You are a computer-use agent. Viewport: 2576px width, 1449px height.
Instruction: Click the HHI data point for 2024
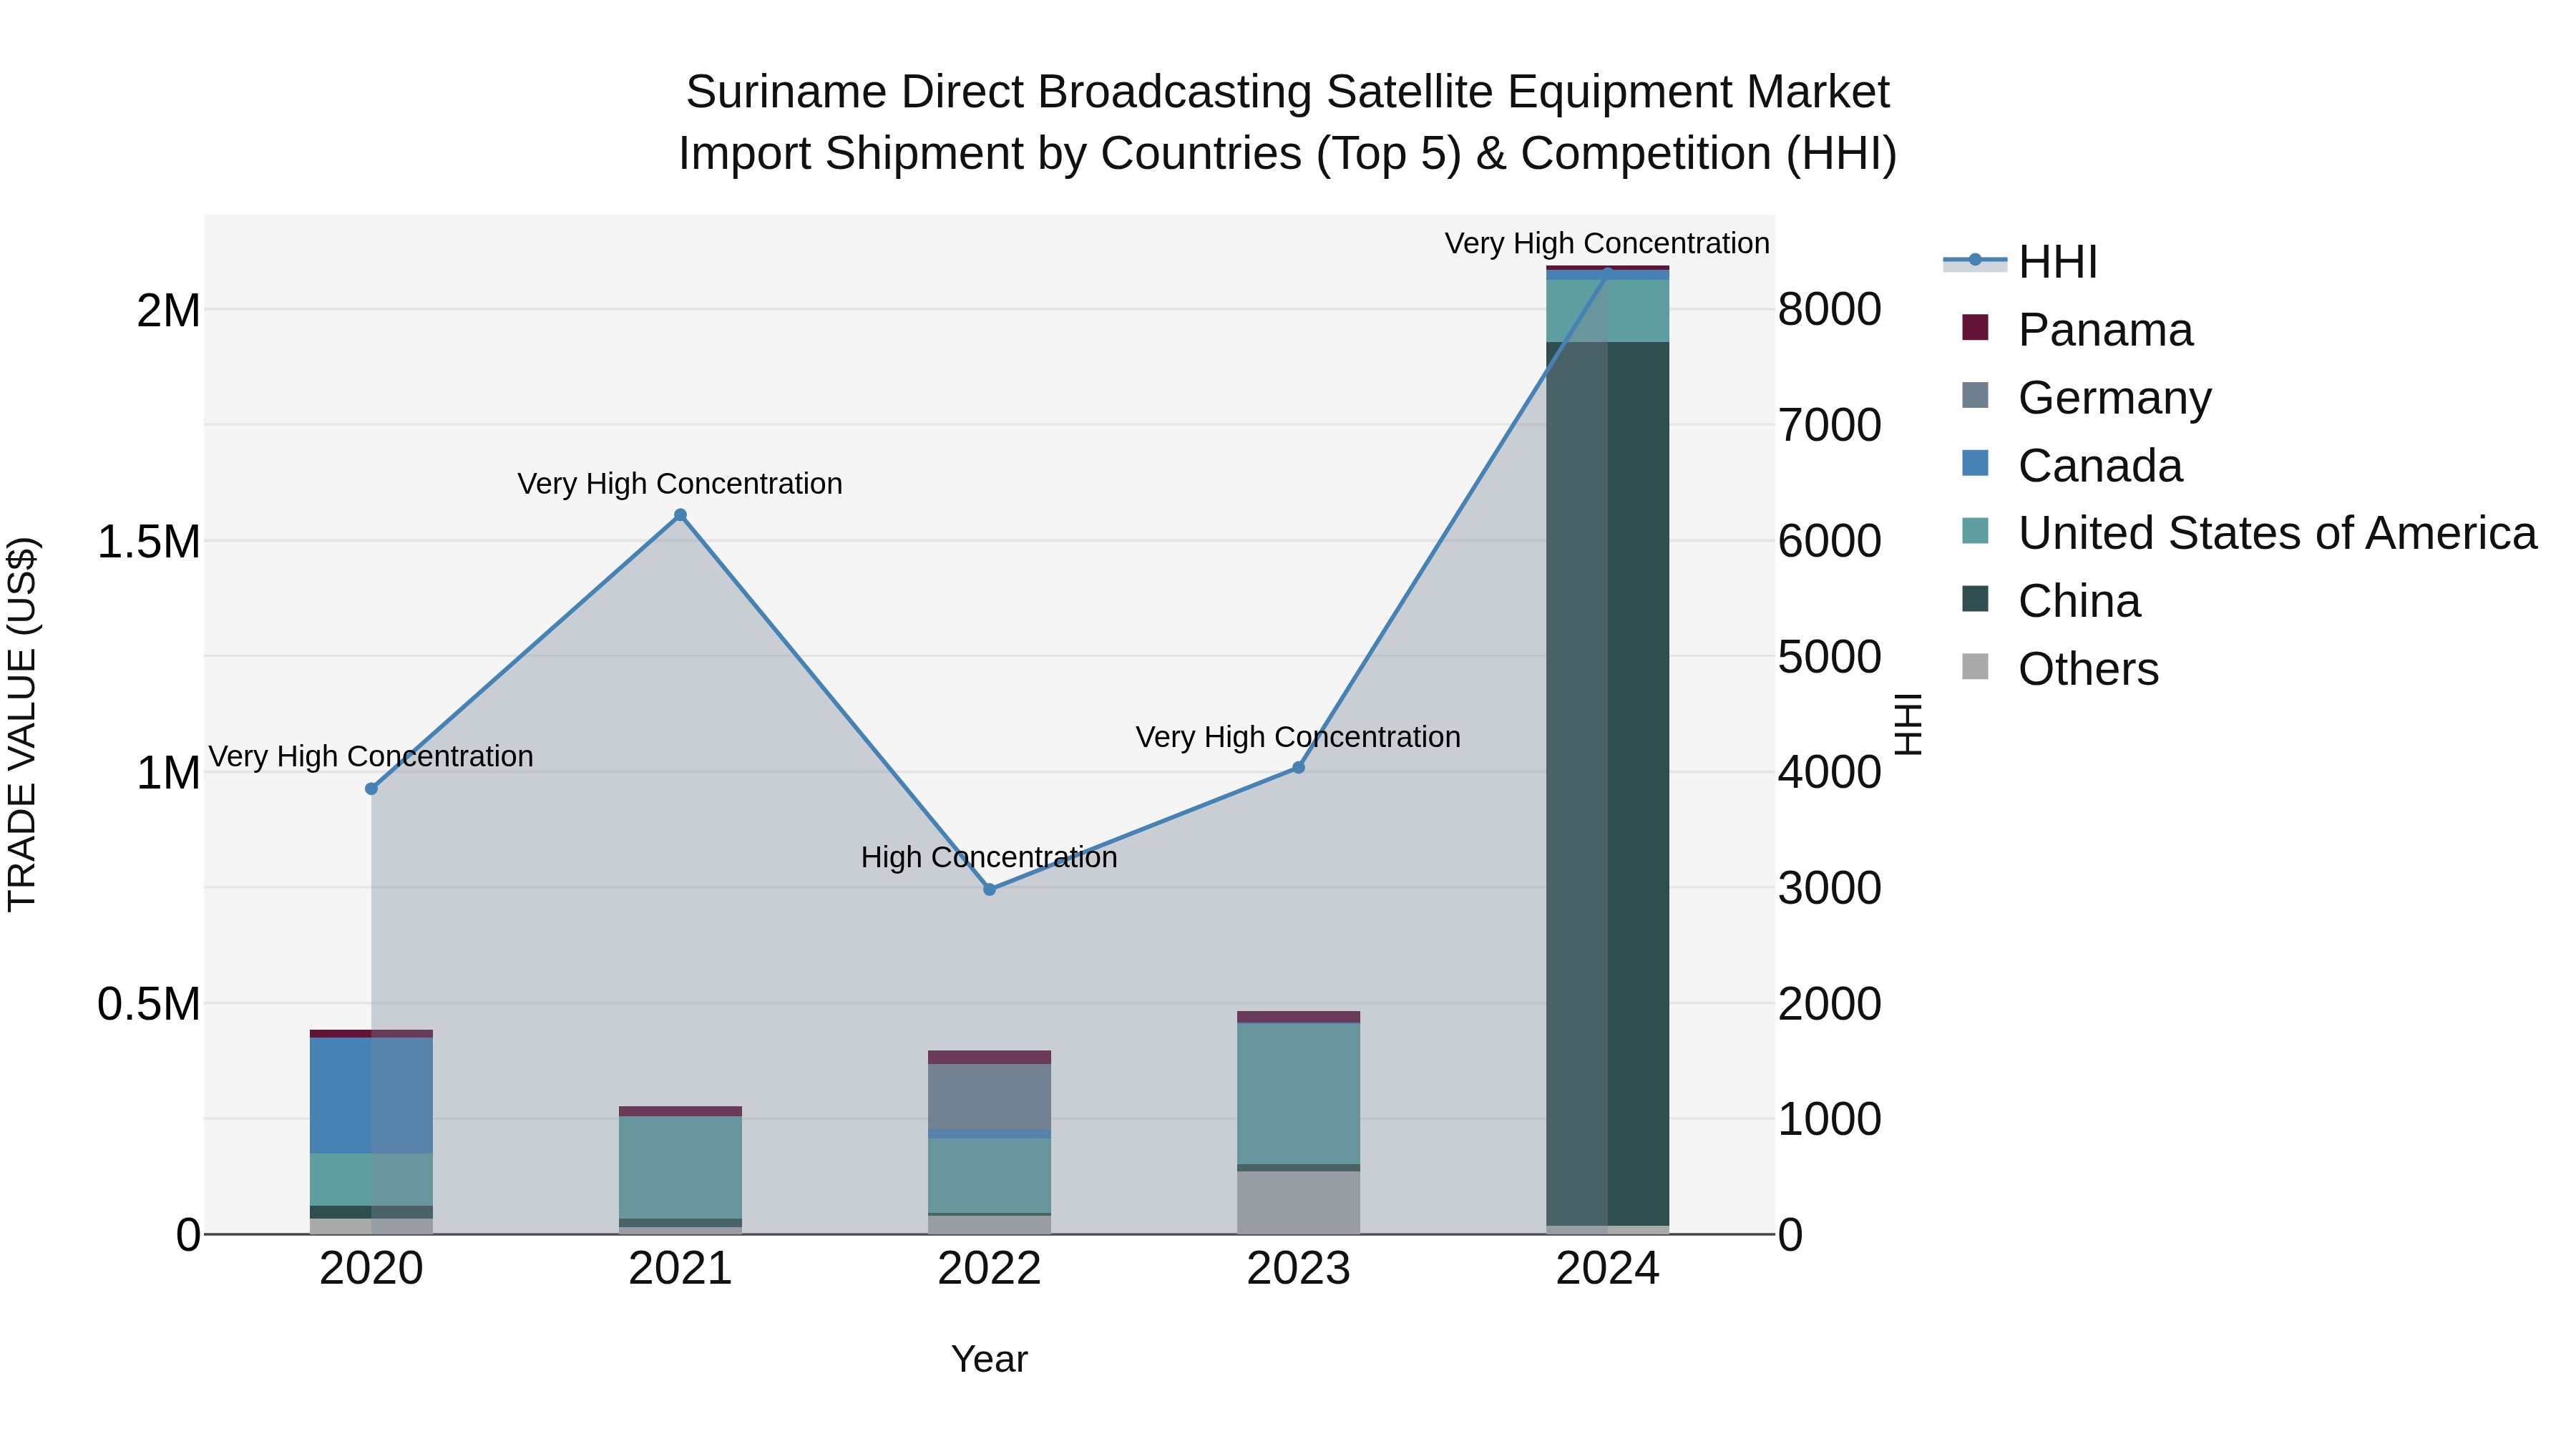[1607, 272]
